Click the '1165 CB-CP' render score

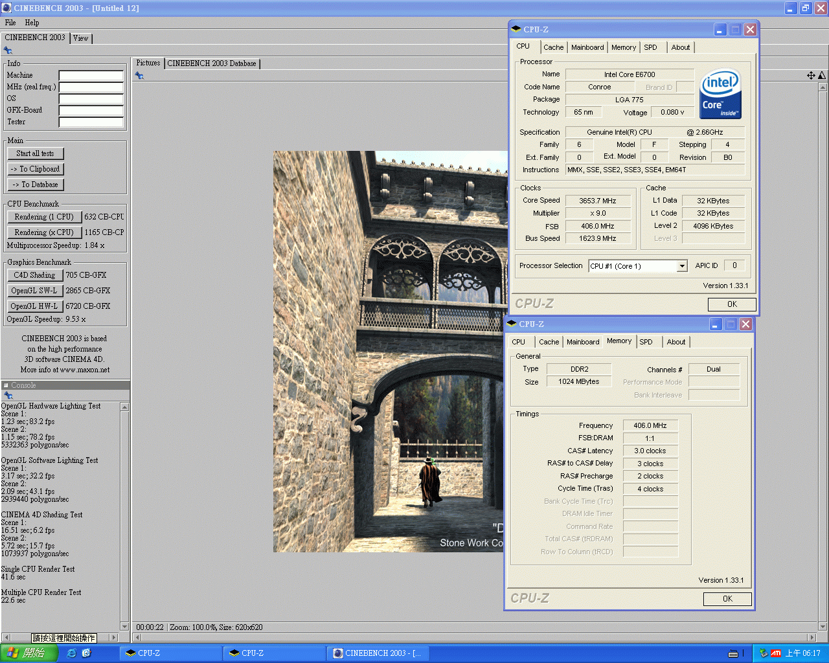point(104,232)
